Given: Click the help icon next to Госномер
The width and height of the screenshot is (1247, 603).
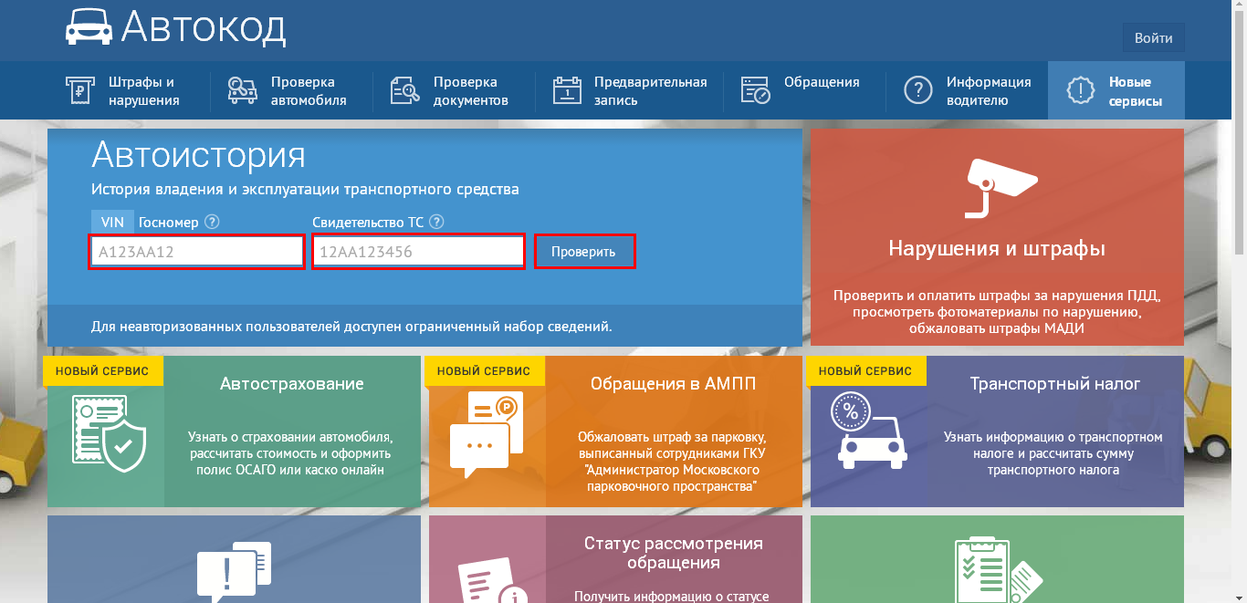Looking at the screenshot, I should 212,222.
